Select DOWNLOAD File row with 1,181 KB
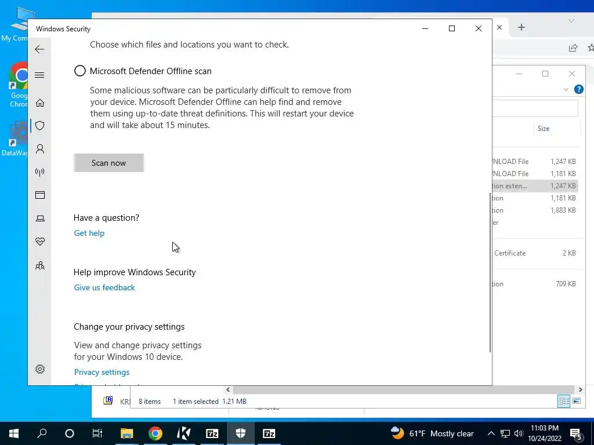 535,174
